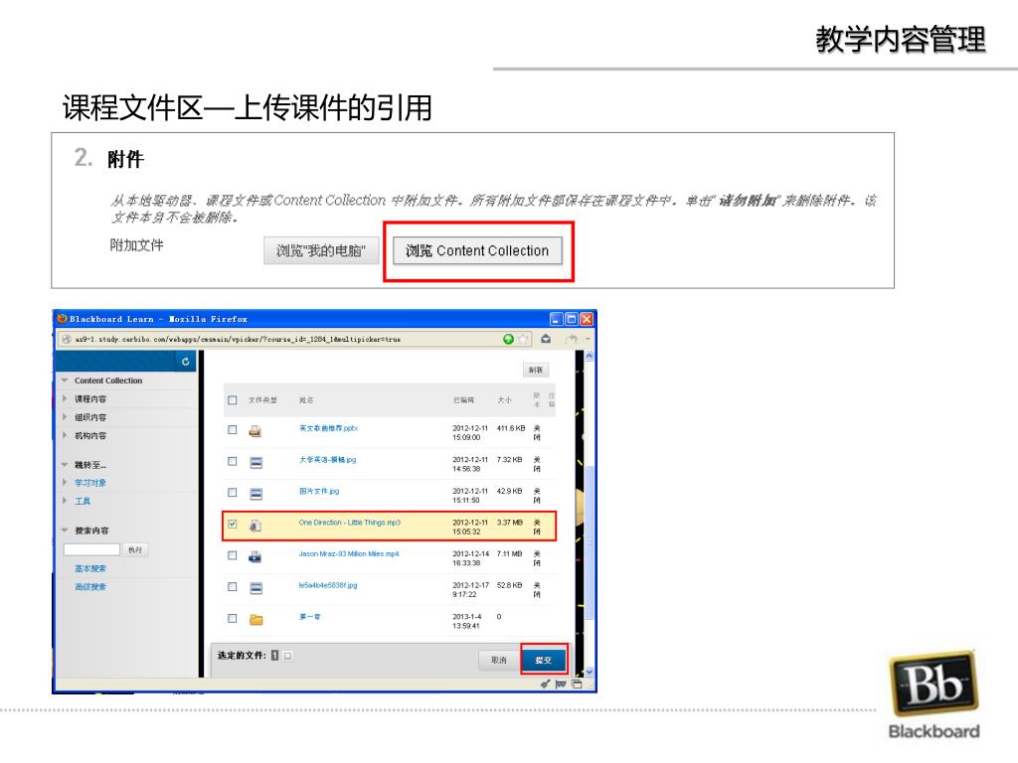
Task: Click the site identity globe icon
Action: coord(67,340)
